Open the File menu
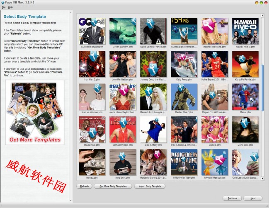The image size is (269, 208). [x=4, y=7]
